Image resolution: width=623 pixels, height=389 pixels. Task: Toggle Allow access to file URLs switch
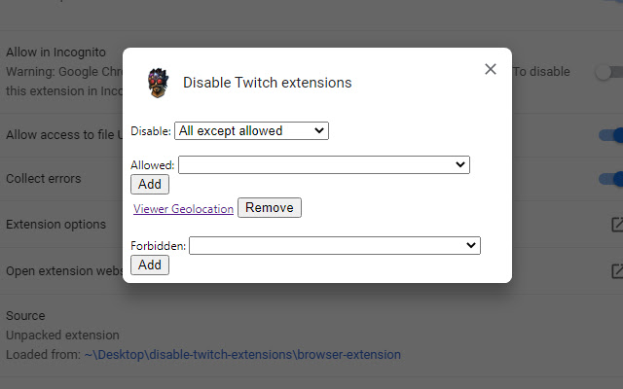click(x=610, y=135)
